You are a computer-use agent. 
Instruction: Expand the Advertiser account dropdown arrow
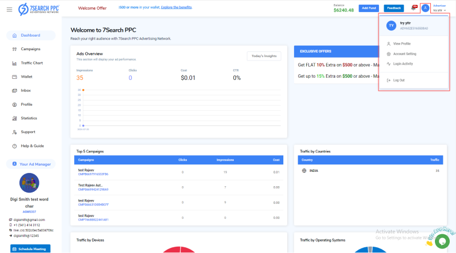click(x=445, y=10)
